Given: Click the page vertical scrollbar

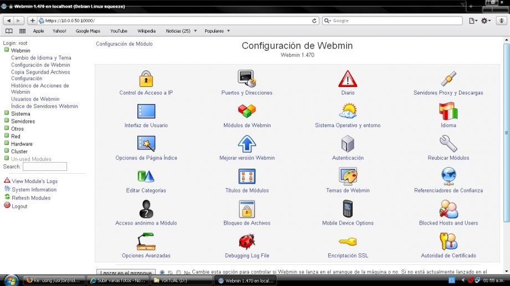Looking at the screenshot, I should coord(507,133).
